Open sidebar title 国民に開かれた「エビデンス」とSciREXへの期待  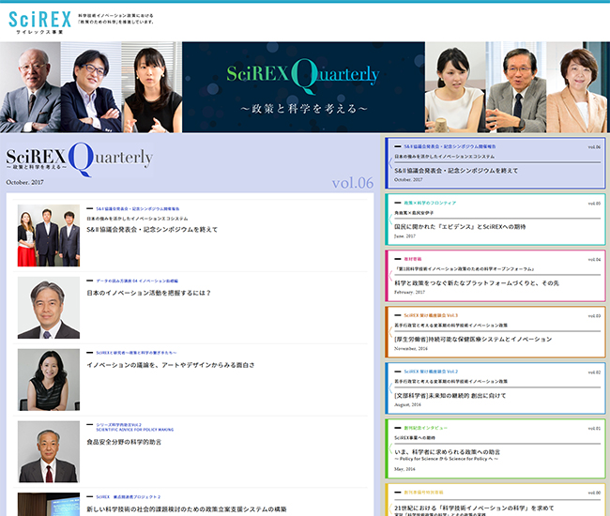tap(460, 227)
